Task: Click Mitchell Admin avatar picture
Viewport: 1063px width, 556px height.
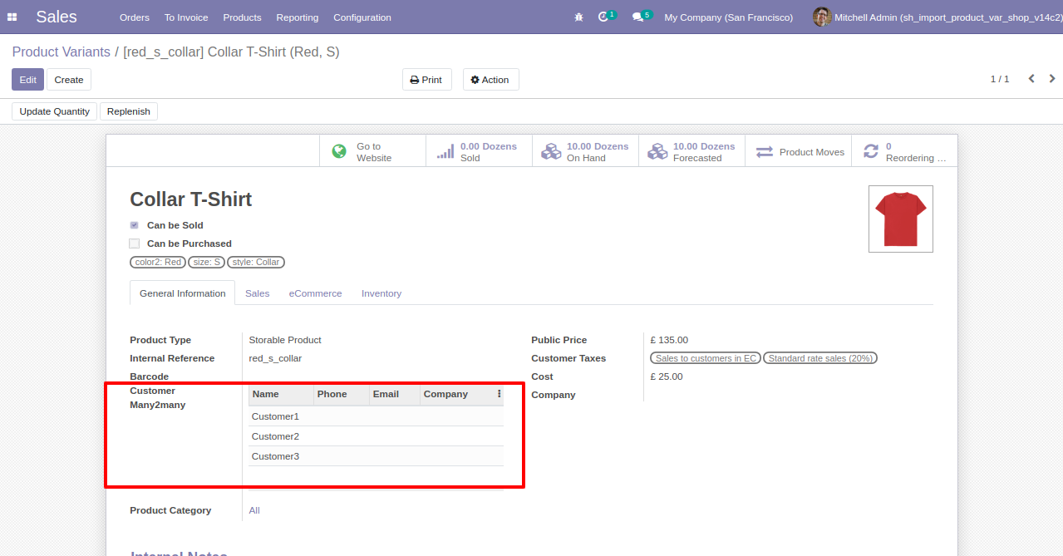Action: click(x=822, y=17)
